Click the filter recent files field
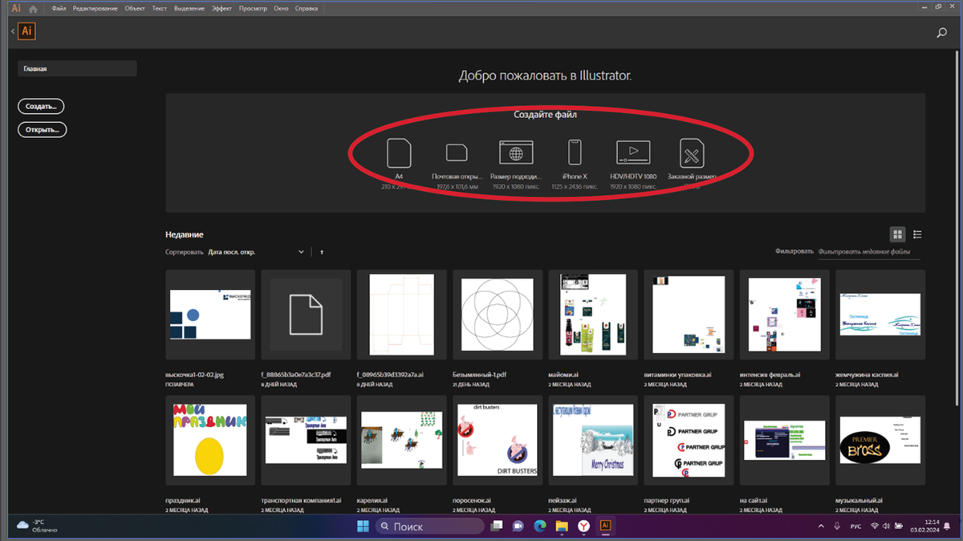 (x=871, y=252)
